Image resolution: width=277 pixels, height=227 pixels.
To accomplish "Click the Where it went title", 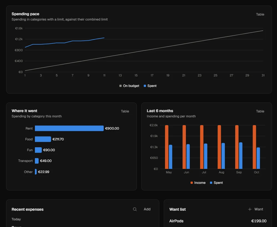I will [24, 111].
